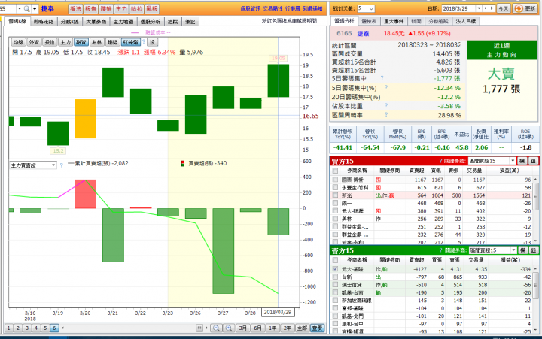The height and width of the screenshot is (339, 542).
Task: Select the 1年 time range button
Action: [273, 328]
